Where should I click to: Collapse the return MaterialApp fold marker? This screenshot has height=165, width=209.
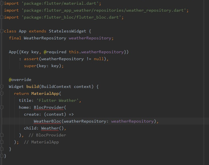2,93
